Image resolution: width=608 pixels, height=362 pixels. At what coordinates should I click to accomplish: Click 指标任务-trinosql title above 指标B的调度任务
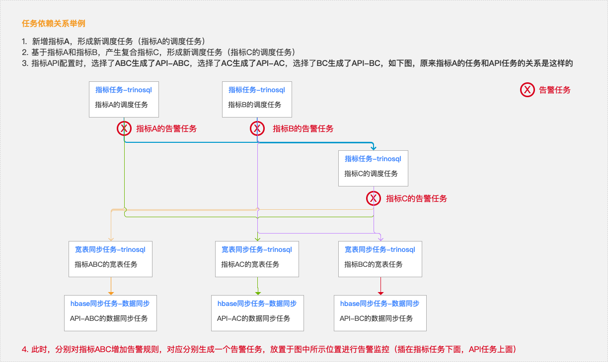257,90
